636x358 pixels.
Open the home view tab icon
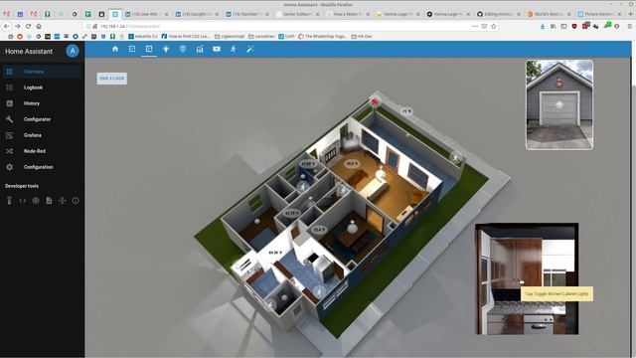point(115,49)
